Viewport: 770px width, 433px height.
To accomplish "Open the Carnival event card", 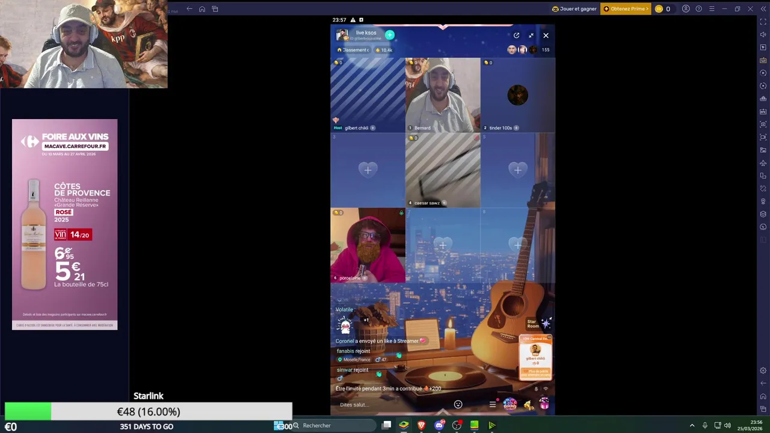I will pyautogui.click(x=535, y=358).
